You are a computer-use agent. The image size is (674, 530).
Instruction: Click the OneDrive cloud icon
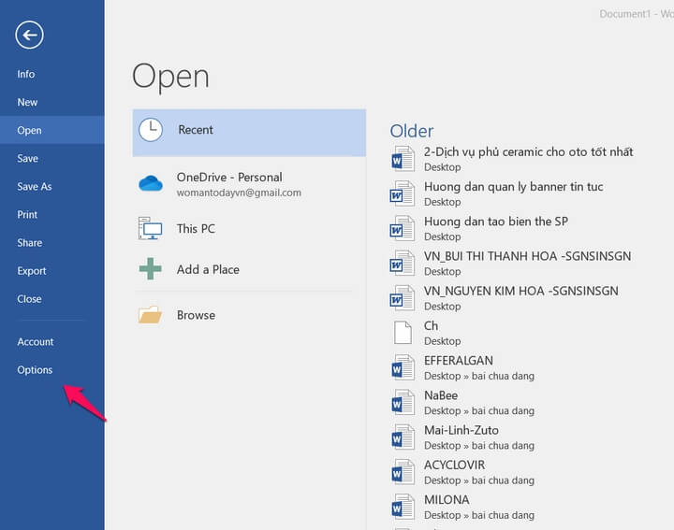click(151, 183)
